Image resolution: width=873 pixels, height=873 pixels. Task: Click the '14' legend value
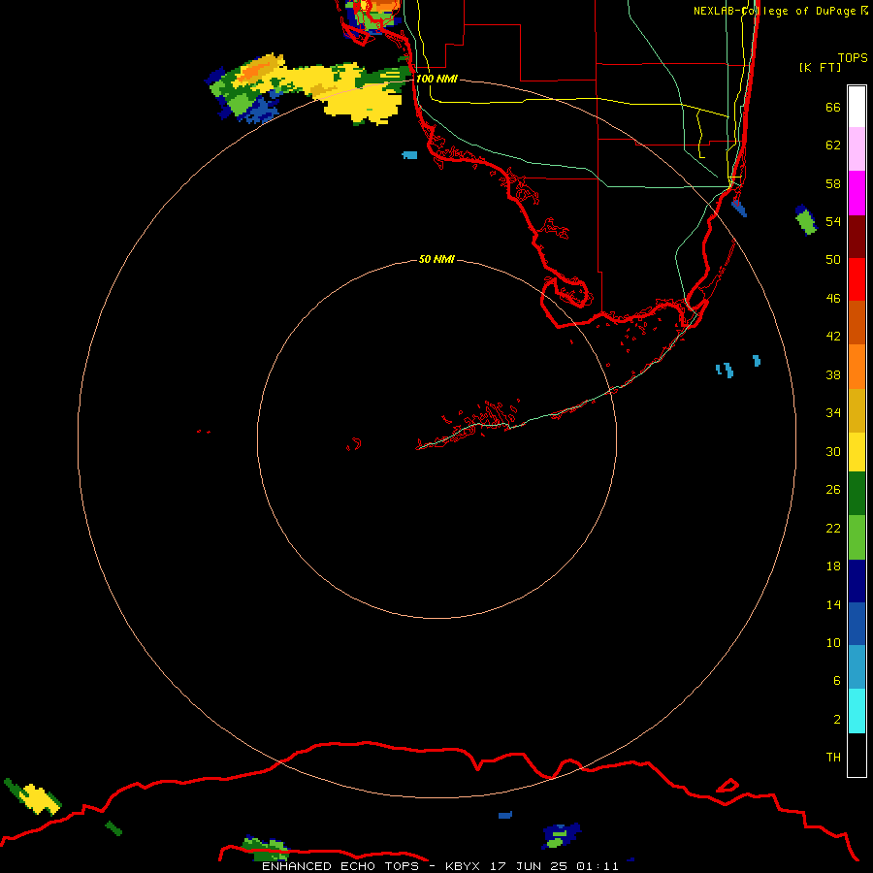coord(833,604)
